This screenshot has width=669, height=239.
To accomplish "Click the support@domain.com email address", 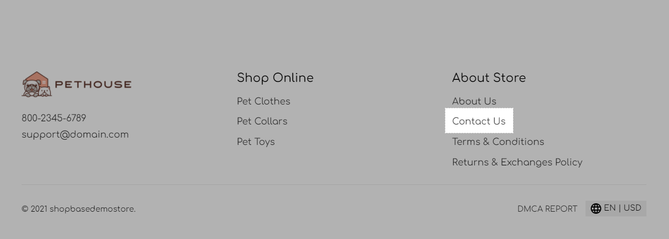I will point(75,134).
